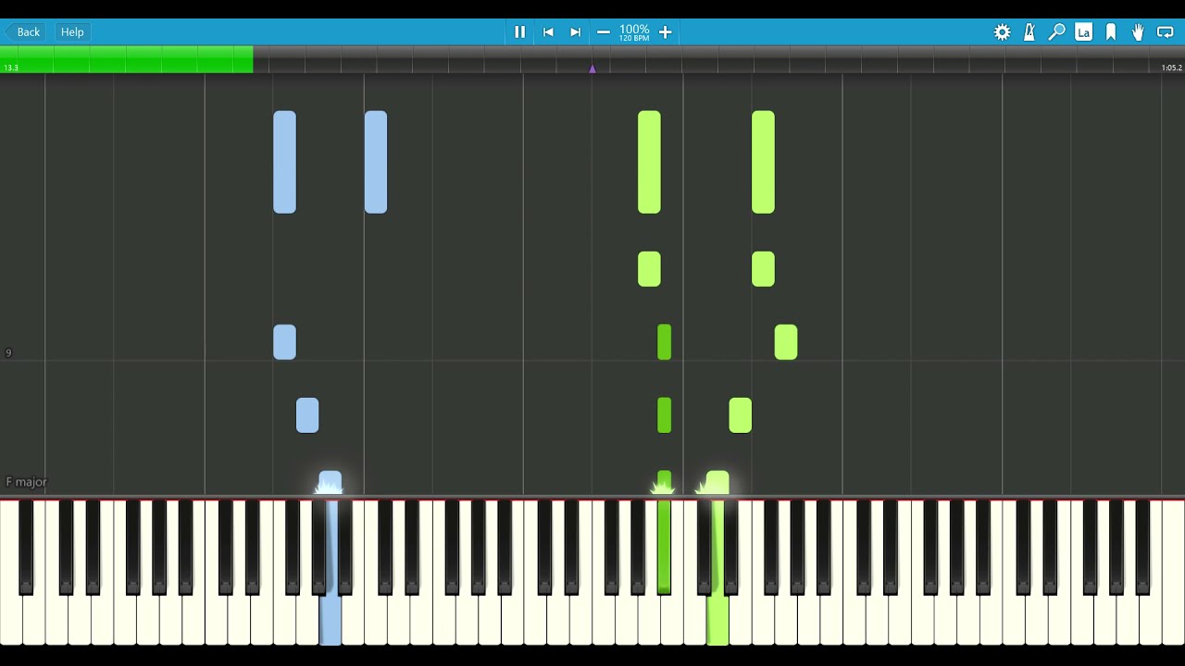Click the measure number 9 label
Viewport: 1185px width, 666px height.
[8, 353]
